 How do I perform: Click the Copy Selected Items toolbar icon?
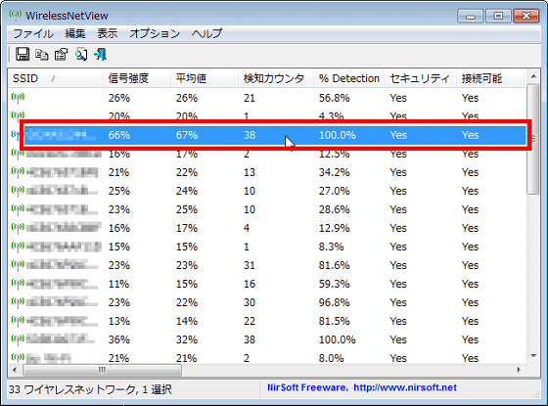coord(42,55)
